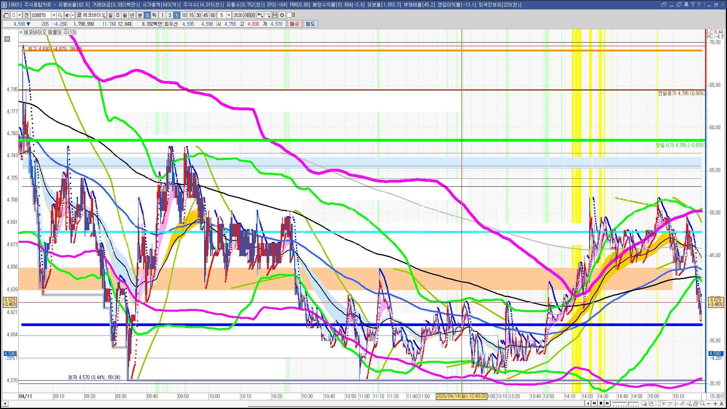Toggle the D checkbox in toolbar
The image size is (727, 409).
coord(289,15)
